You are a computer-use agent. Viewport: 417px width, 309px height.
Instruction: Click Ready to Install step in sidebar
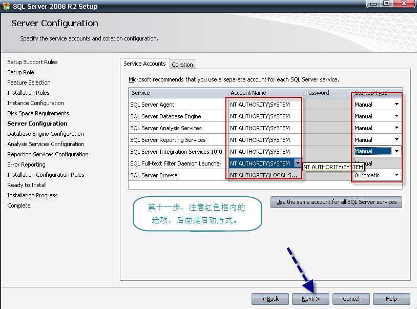click(27, 185)
